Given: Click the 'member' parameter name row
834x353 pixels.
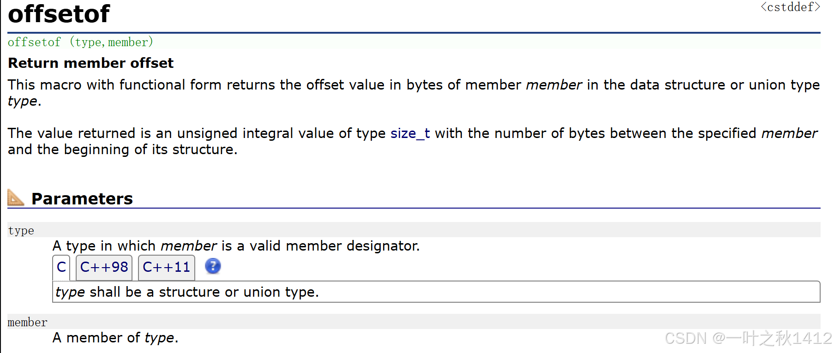Looking at the screenshot, I should point(28,322).
